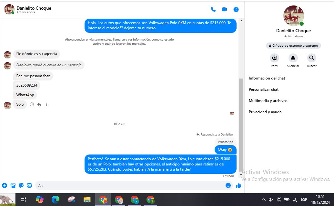Click the Aa message input field

point(129,185)
